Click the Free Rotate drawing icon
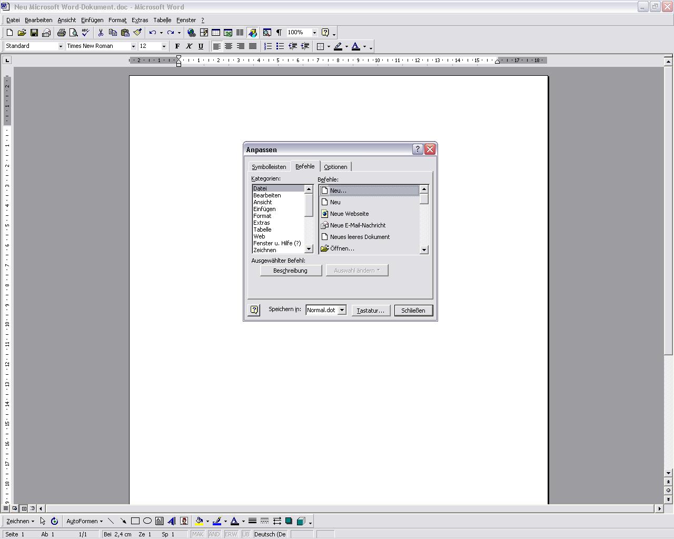The image size is (674, 539). [x=54, y=521]
